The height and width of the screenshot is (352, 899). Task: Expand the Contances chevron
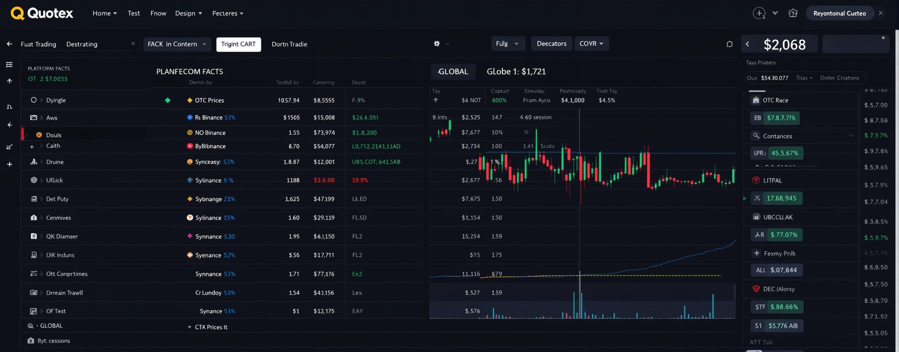(x=851, y=136)
